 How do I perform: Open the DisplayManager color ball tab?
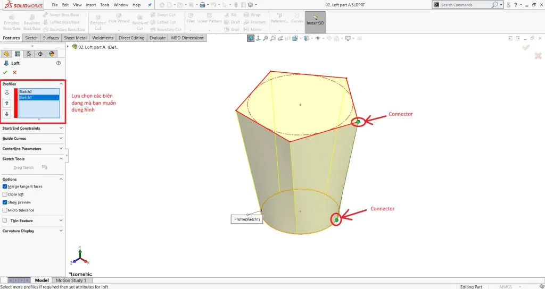coord(52,54)
